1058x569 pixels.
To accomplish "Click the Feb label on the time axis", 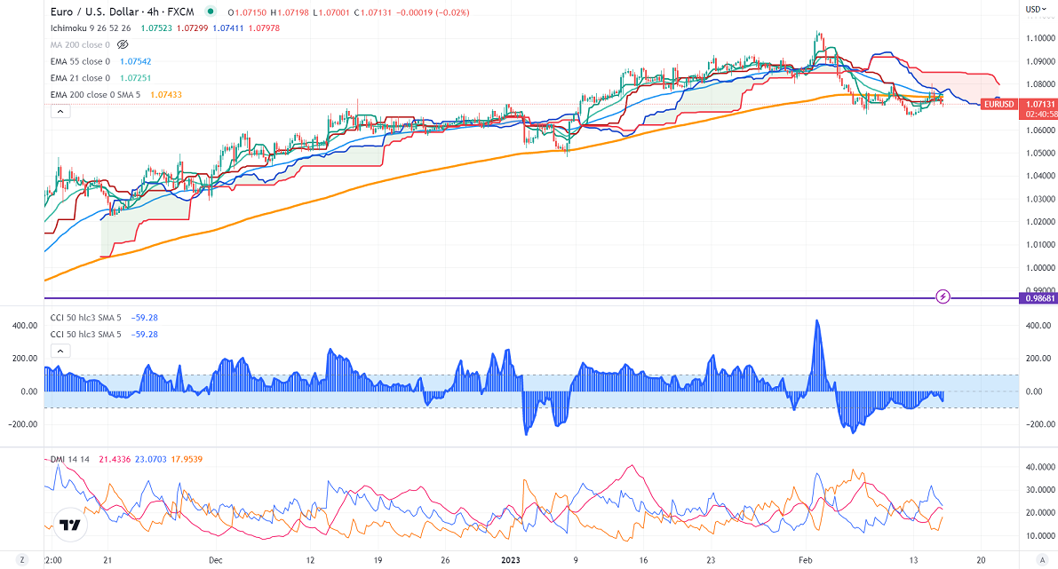I will click(806, 561).
